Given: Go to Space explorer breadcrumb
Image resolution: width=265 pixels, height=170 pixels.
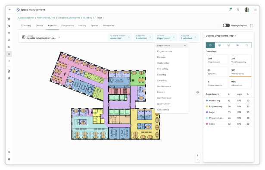Looking at the screenshot, I should tap(26, 18).
